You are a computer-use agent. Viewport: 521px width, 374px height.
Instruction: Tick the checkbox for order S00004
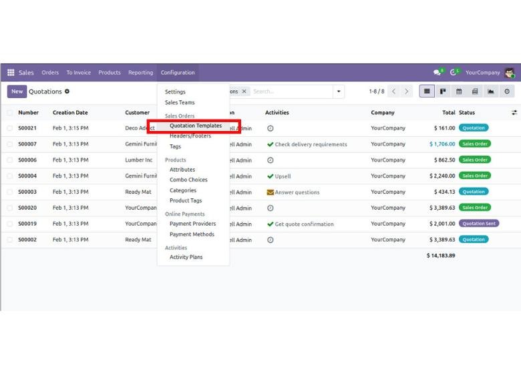(x=10, y=176)
